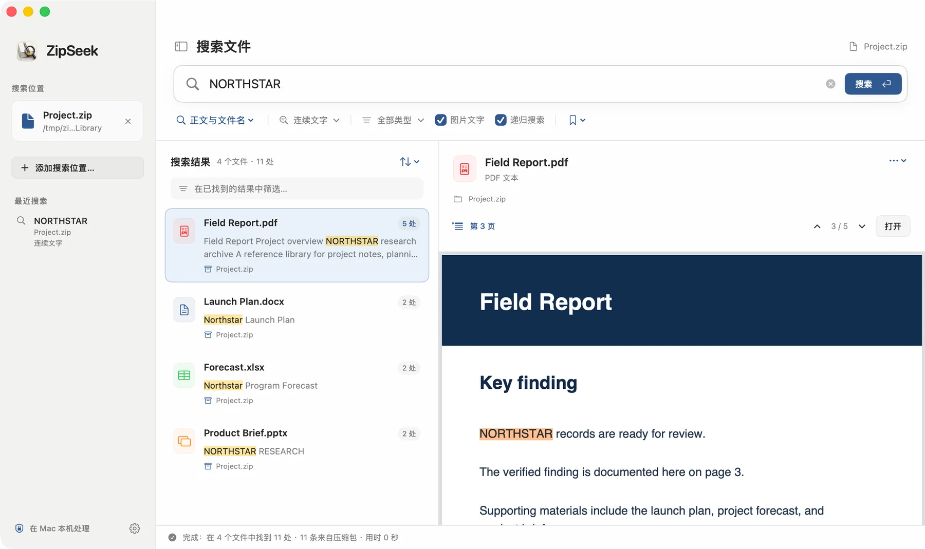Select Project.zip search location card

[x=78, y=121]
